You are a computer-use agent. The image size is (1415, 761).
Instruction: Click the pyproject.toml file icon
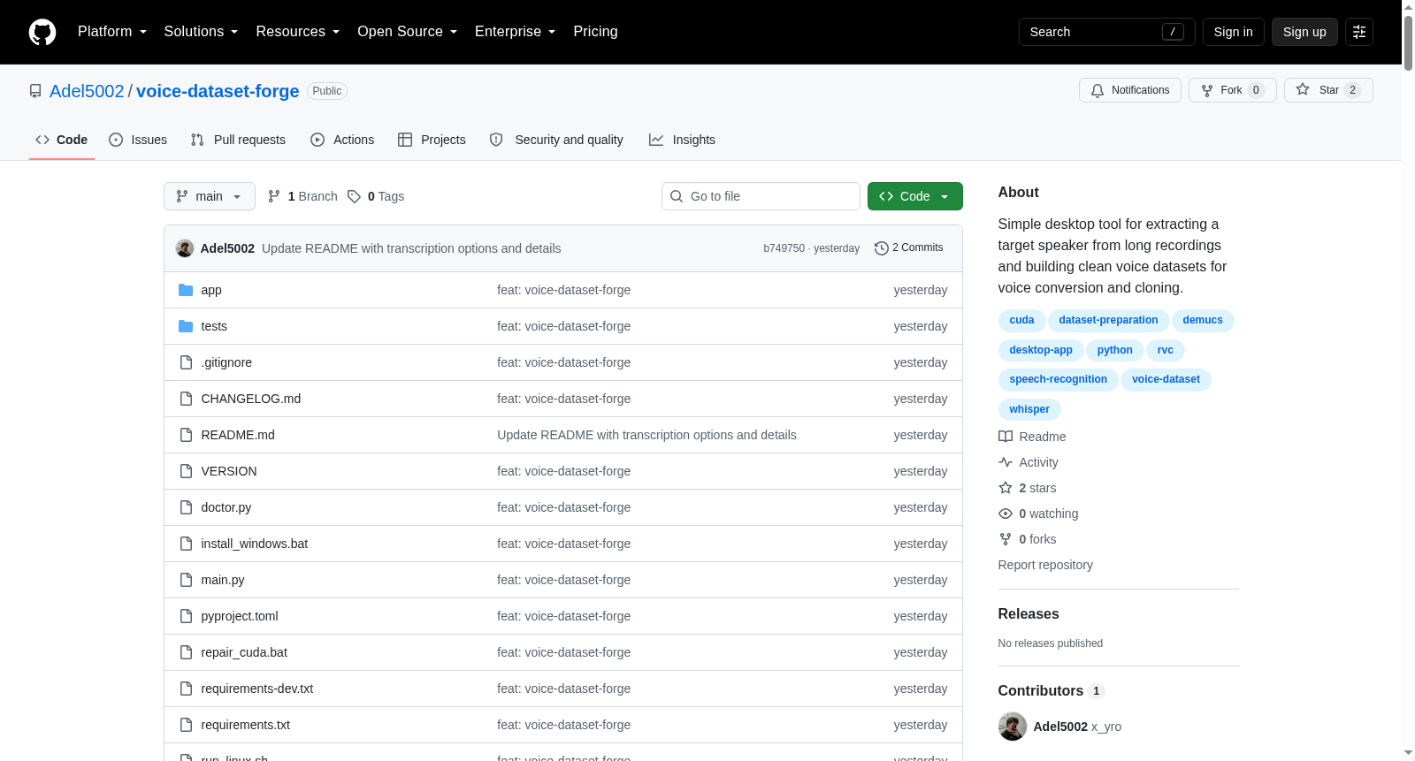pos(186,616)
